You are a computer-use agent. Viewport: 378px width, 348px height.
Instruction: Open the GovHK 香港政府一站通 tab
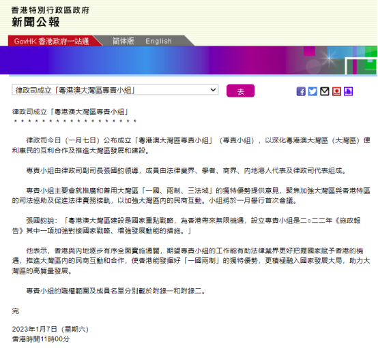pos(51,41)
